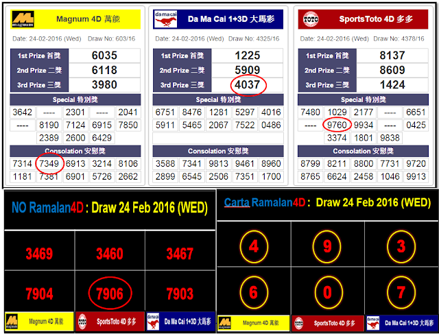Click the circled digit 3 in Carta
The width and height of the screenshot is (439, 334).
click(x=401, y=247)
